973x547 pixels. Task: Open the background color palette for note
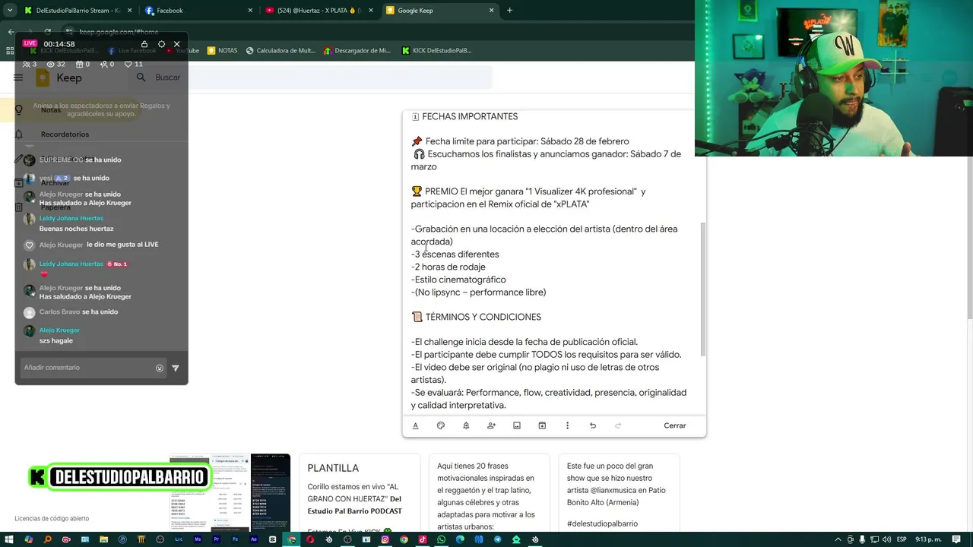(441, 425)
